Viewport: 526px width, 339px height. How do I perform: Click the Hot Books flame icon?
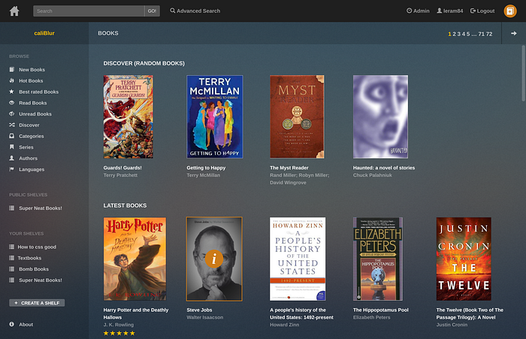12,80
